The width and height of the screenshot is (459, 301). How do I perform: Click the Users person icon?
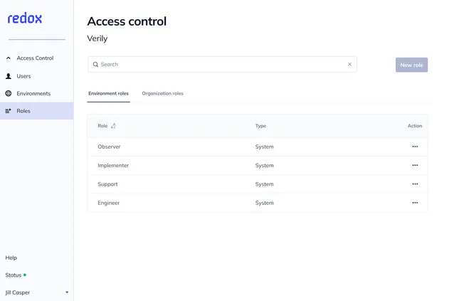(9, 76)
